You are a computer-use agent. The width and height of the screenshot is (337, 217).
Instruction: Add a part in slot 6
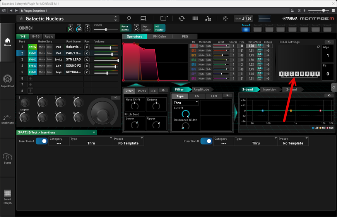tap(31, 78)
